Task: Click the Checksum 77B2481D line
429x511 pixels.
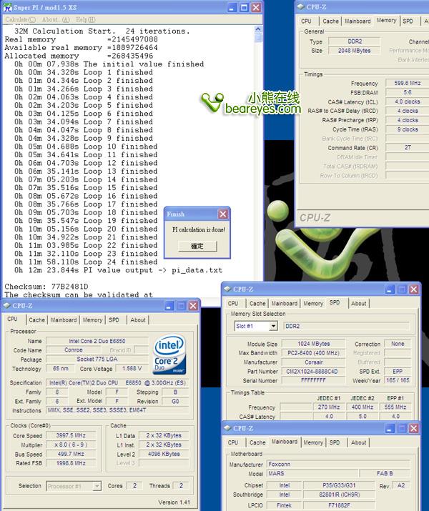Action: click(46, 287)
